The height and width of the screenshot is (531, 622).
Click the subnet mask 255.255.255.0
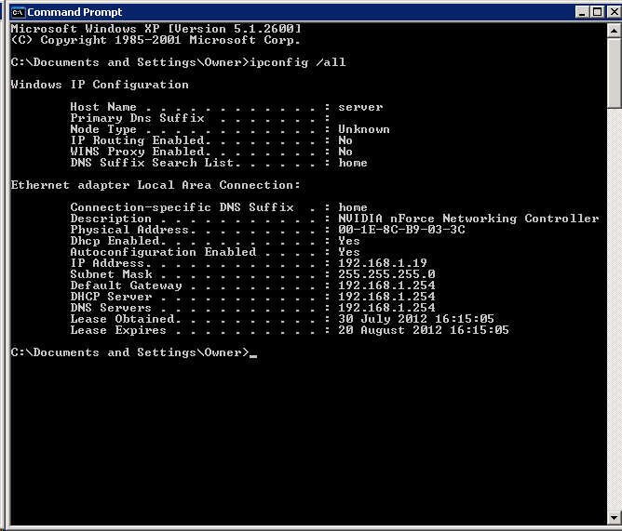[x=386, y=274]
